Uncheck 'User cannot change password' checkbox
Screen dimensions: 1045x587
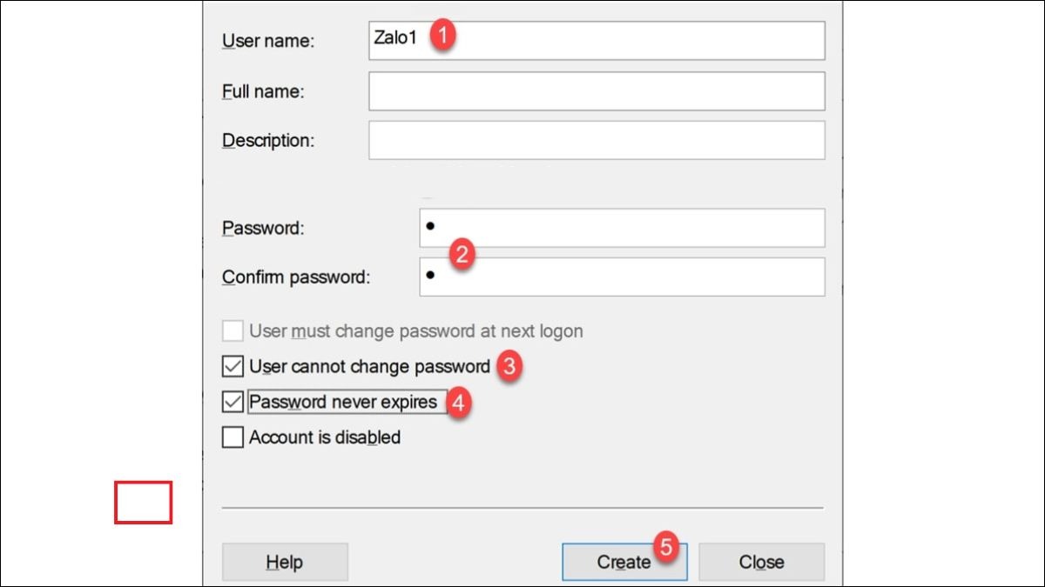click(x=233, y=367)
